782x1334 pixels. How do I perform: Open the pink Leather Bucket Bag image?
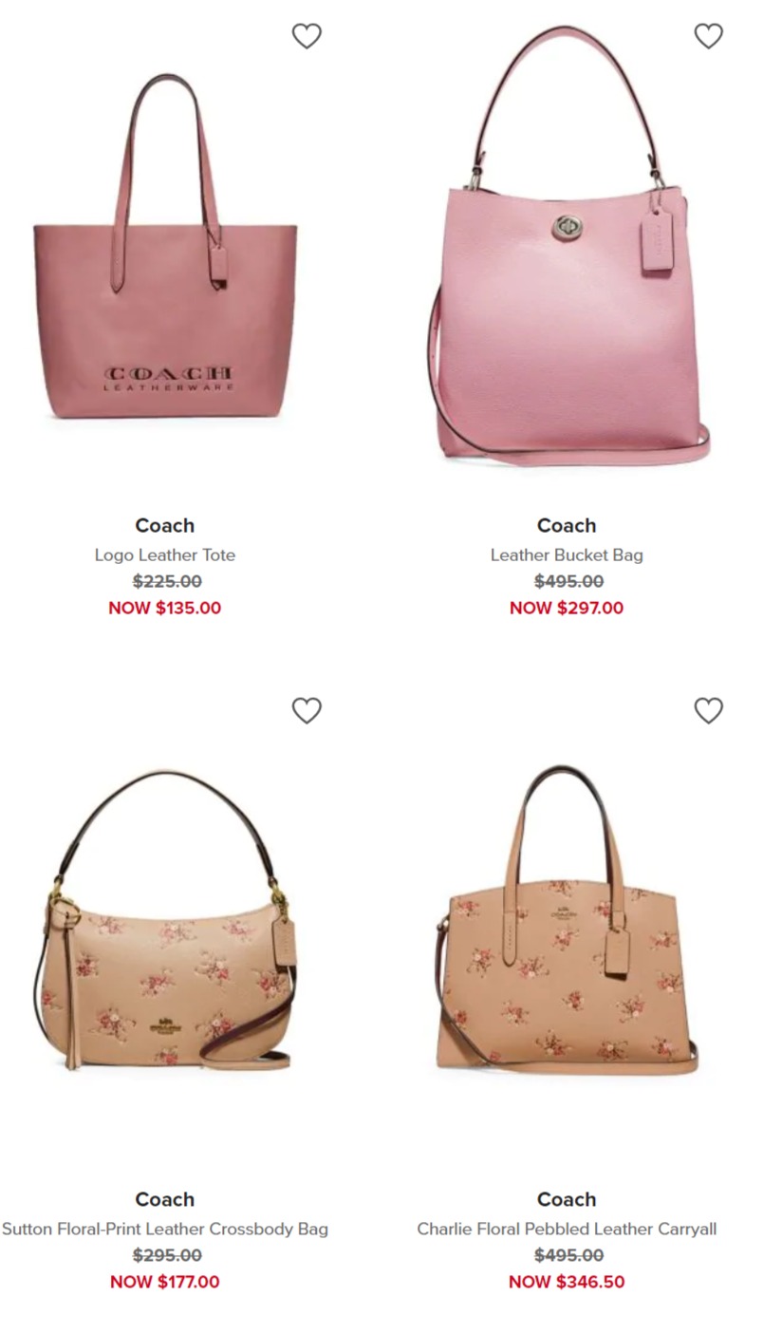pos(568,245)
